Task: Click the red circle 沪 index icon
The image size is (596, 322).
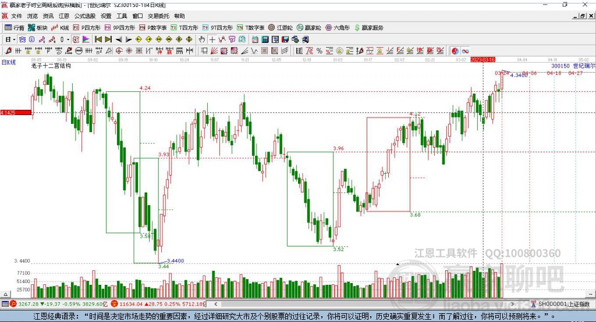Action: 13,304
